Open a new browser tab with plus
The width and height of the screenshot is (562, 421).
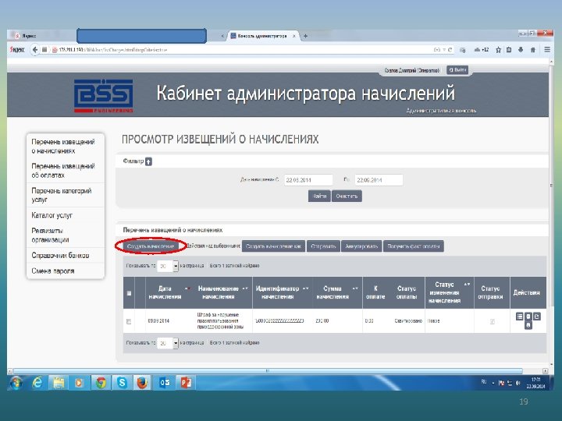[306, 36]
